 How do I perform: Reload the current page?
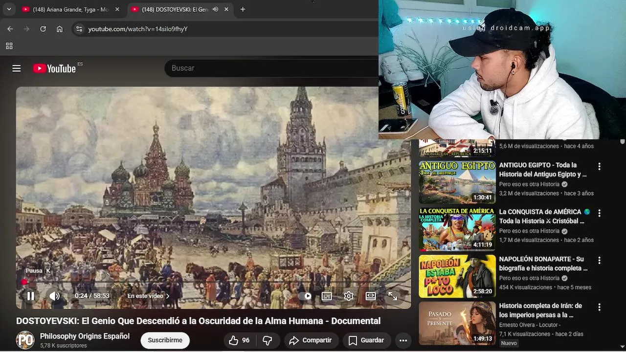43,29
